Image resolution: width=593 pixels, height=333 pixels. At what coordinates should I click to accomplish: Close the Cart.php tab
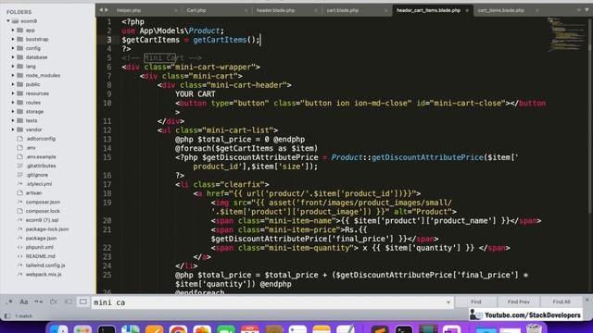tap(246, 10)
